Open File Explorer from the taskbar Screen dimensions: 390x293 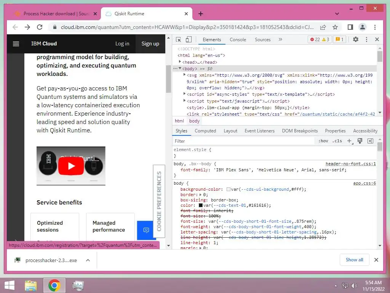[x=31, y=285]
